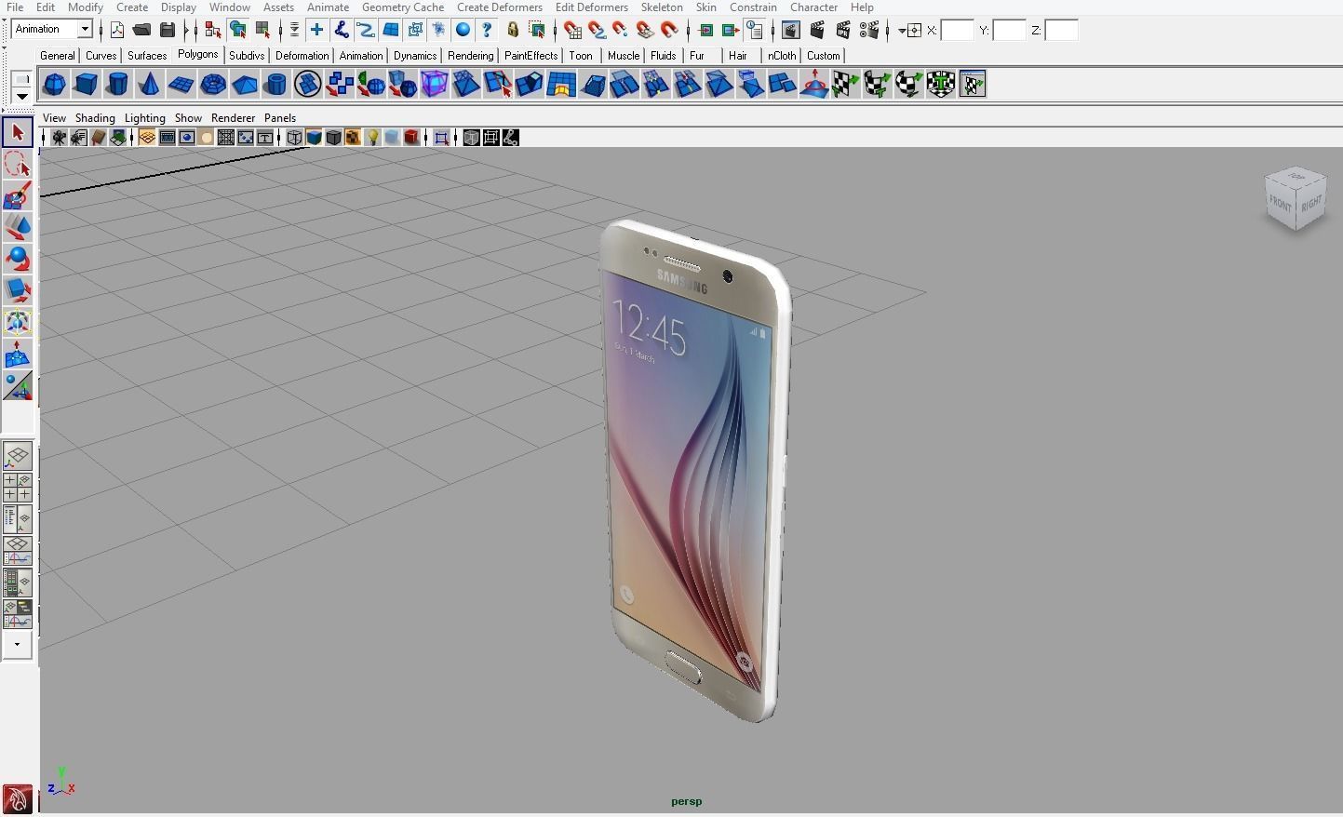The width and height of the screenshot is (1343, 817).
Task: Open the Lighting menu in viewport
Action: [x=144, y=118]
